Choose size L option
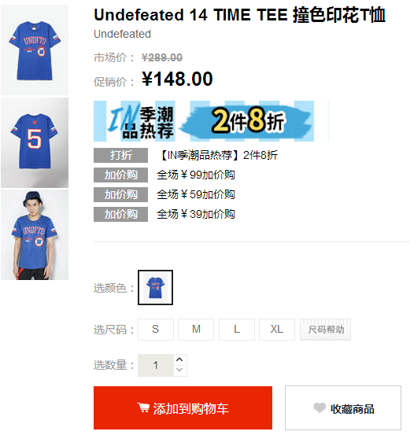 click(237, 330)
